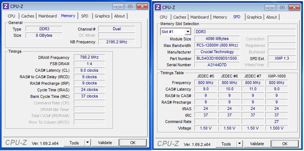Open Mainboard tab in right CPU-Z window
Screen dimensions: 304x151
click(x=199, y=17)
